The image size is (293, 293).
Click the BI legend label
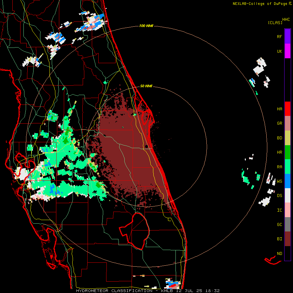click(279, 239)
